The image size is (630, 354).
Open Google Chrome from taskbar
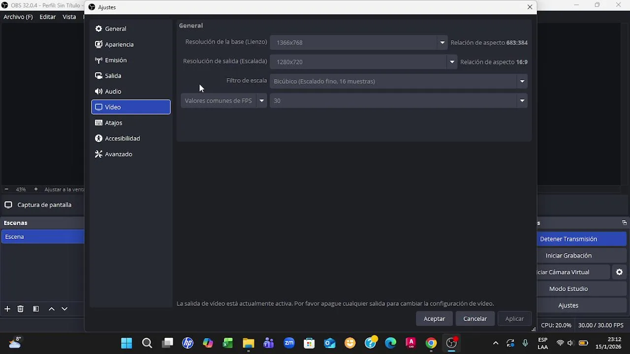(431, 343)
